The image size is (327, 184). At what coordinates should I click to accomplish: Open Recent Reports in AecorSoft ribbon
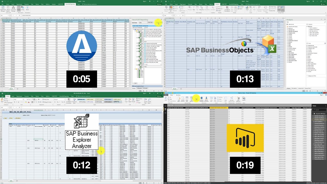click(x=8, y=9)
